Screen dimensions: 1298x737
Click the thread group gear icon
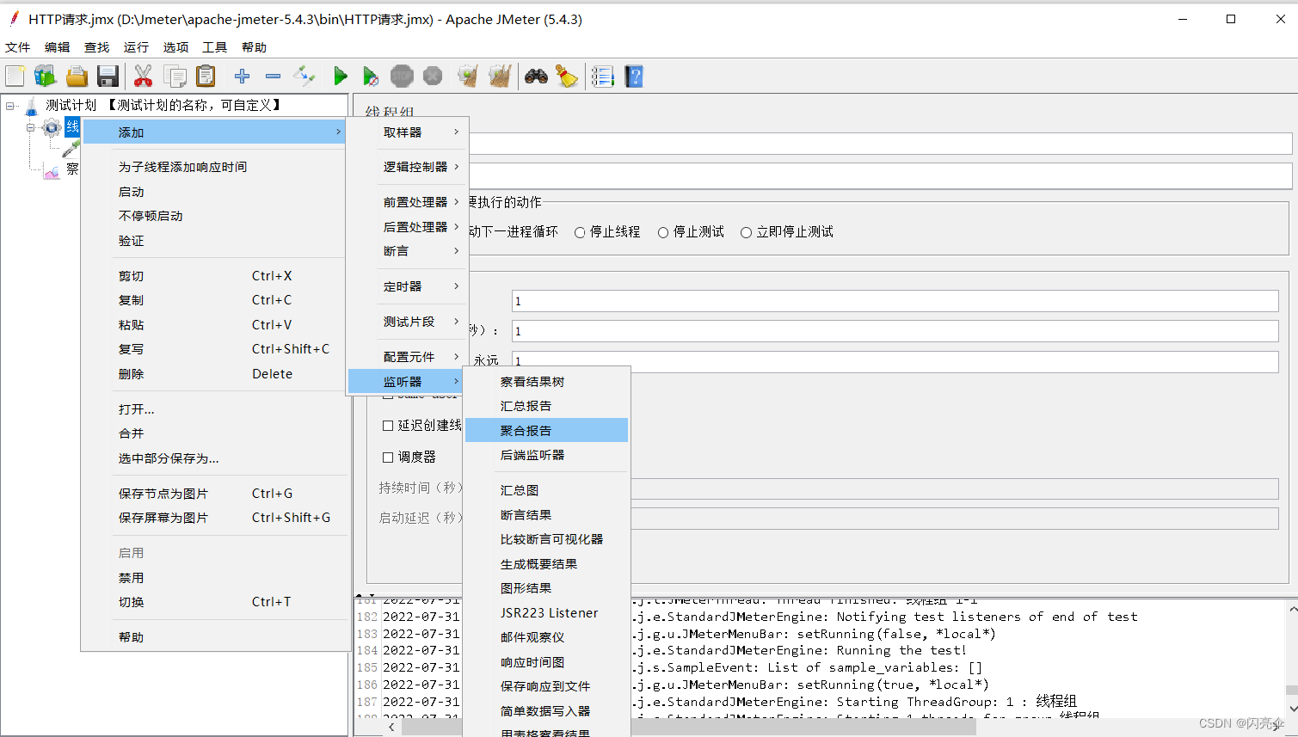(x=52, y=128)
